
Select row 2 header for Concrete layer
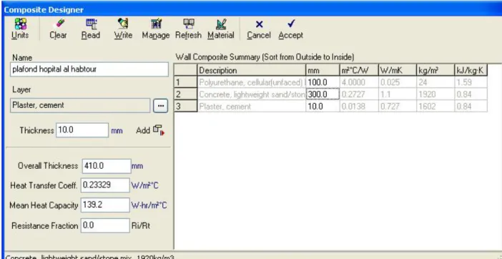click(x=185, y=94)
